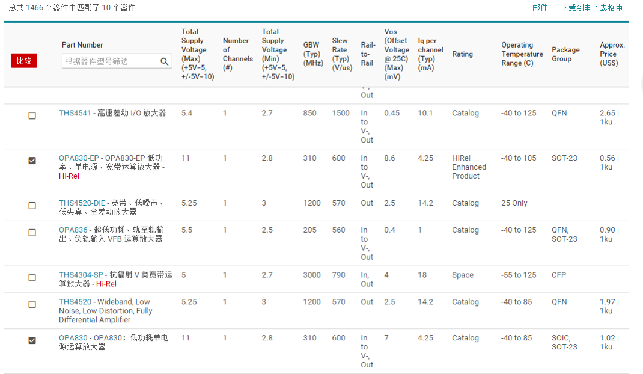Sort by Iq per channel header
Viewport: 643px width, 374px height.
431,54
